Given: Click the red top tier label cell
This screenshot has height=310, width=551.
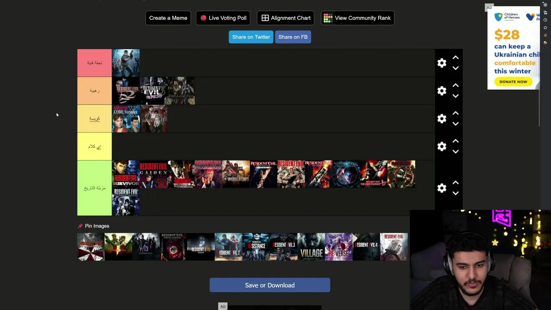Looking at the screenshot, I should tap(94, 63).
